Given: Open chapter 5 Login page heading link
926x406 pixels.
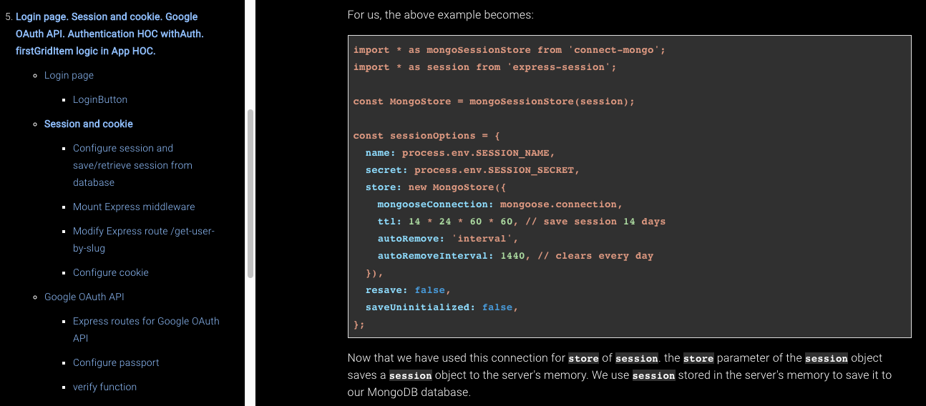Looking at the screenshot, I should (x=109, y=34).
